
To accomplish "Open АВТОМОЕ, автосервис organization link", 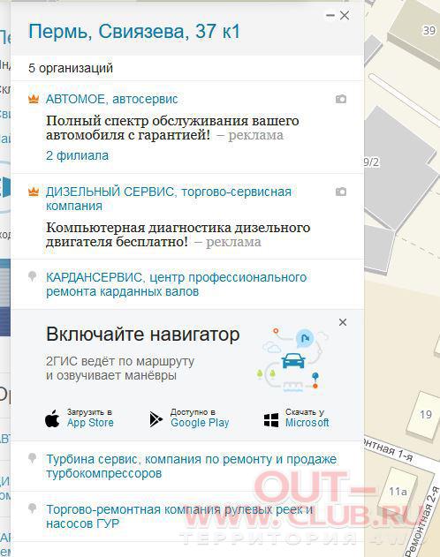I will coord(111,99).
